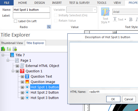This screenshot has height=111, width=138.
Task: Open the Text color dropdown arrow
Action: pos(125,19)
